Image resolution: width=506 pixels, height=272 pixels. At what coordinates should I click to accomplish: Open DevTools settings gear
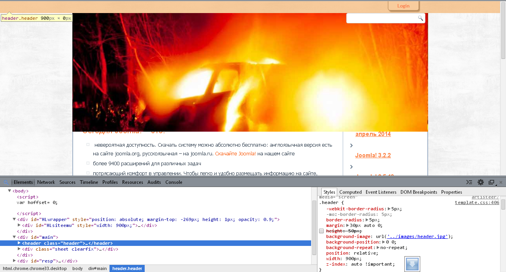coord(481,182)
